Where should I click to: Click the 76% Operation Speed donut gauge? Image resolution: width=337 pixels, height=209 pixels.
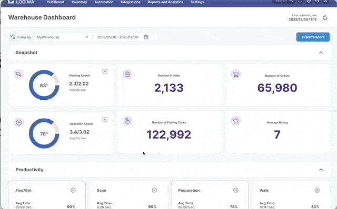[x=44, y=133]
